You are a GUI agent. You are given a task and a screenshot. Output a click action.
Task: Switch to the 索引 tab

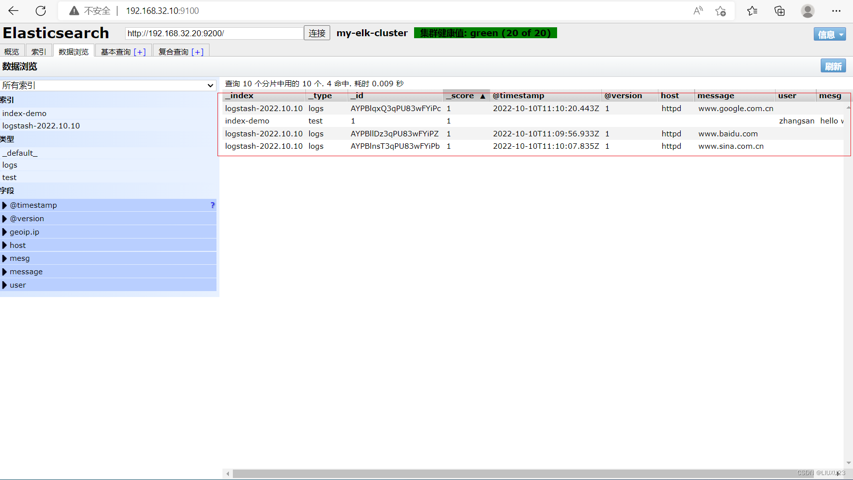39,52
